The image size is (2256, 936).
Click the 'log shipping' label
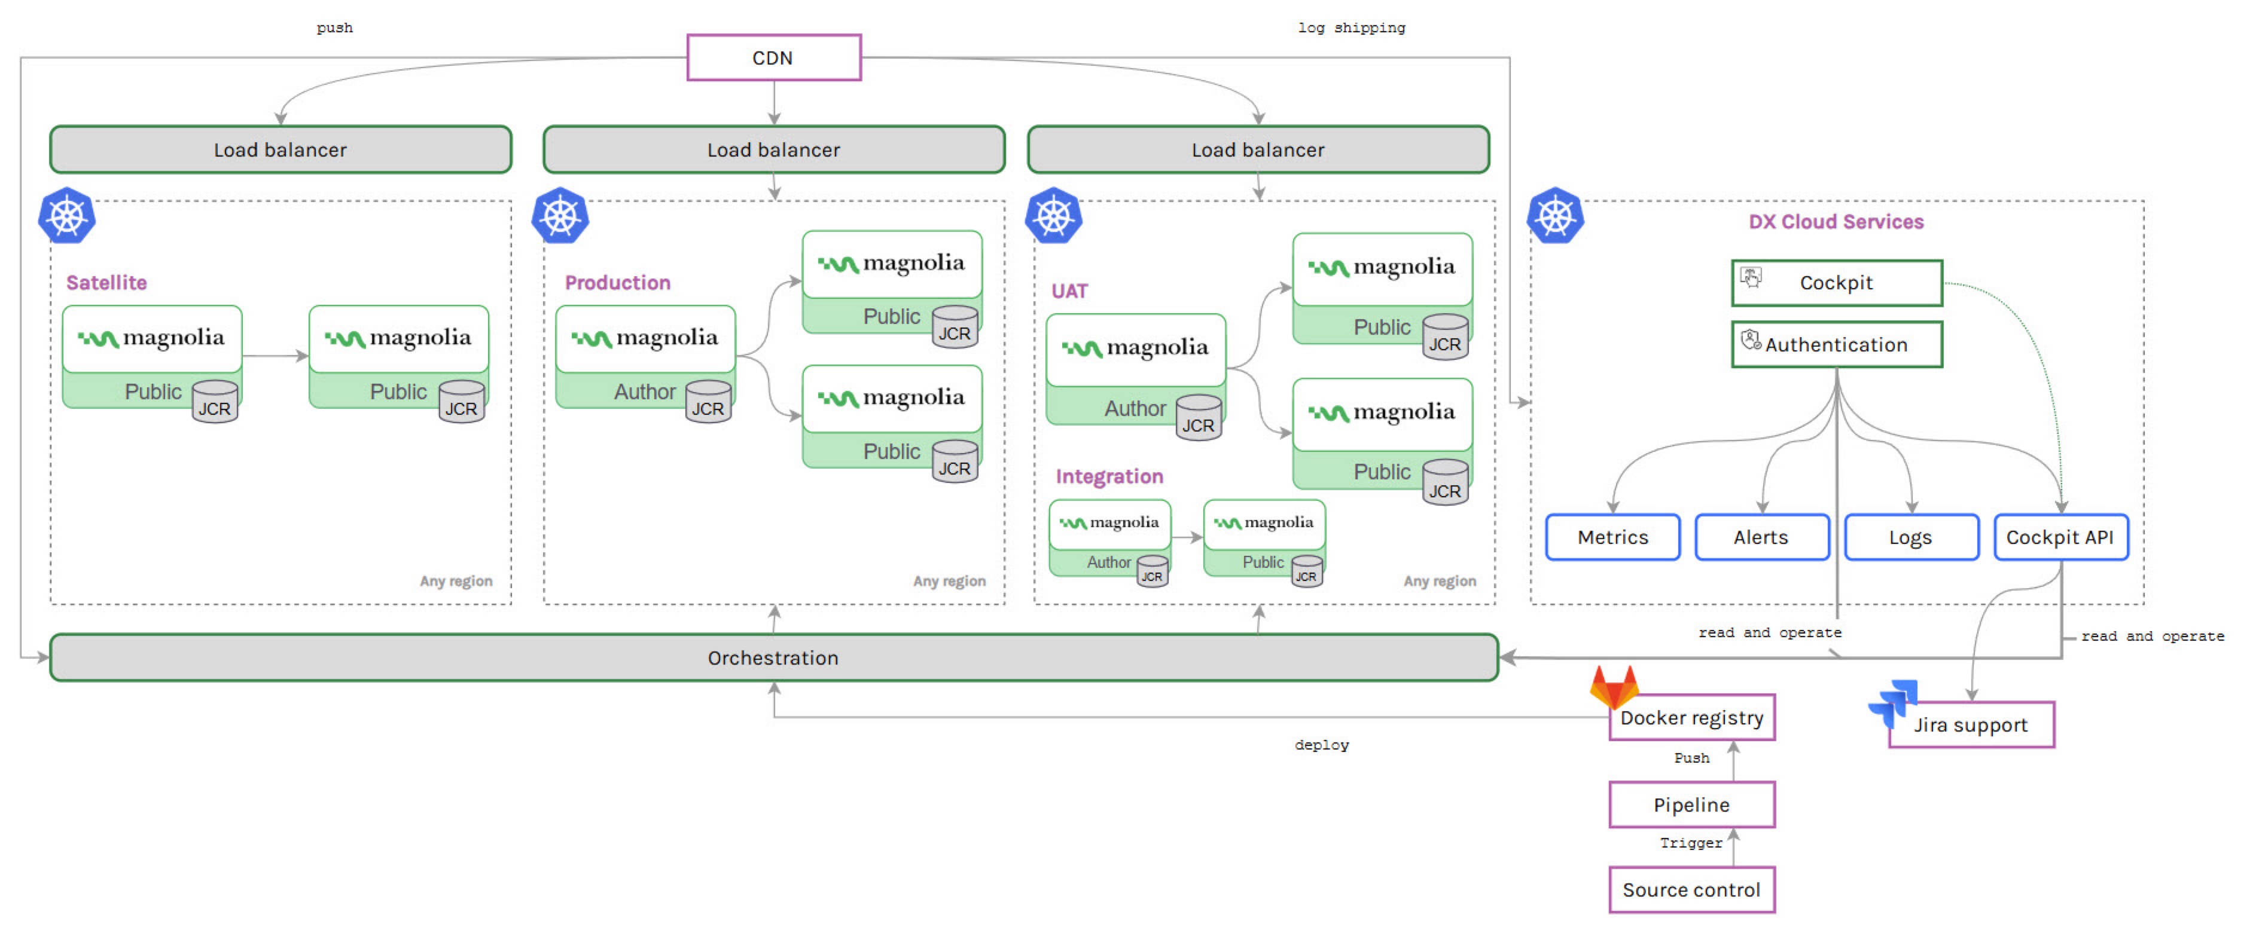pos(1351,28)
